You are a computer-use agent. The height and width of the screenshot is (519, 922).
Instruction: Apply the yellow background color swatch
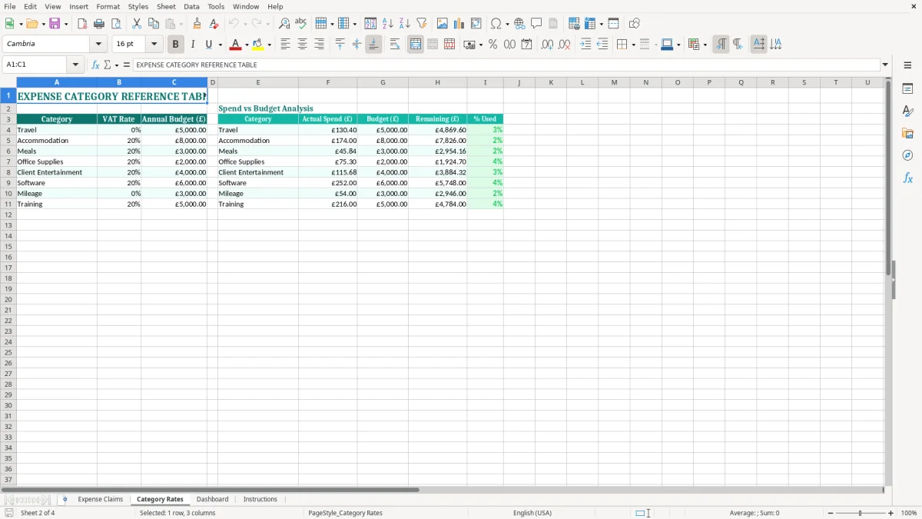click(258, 45)
